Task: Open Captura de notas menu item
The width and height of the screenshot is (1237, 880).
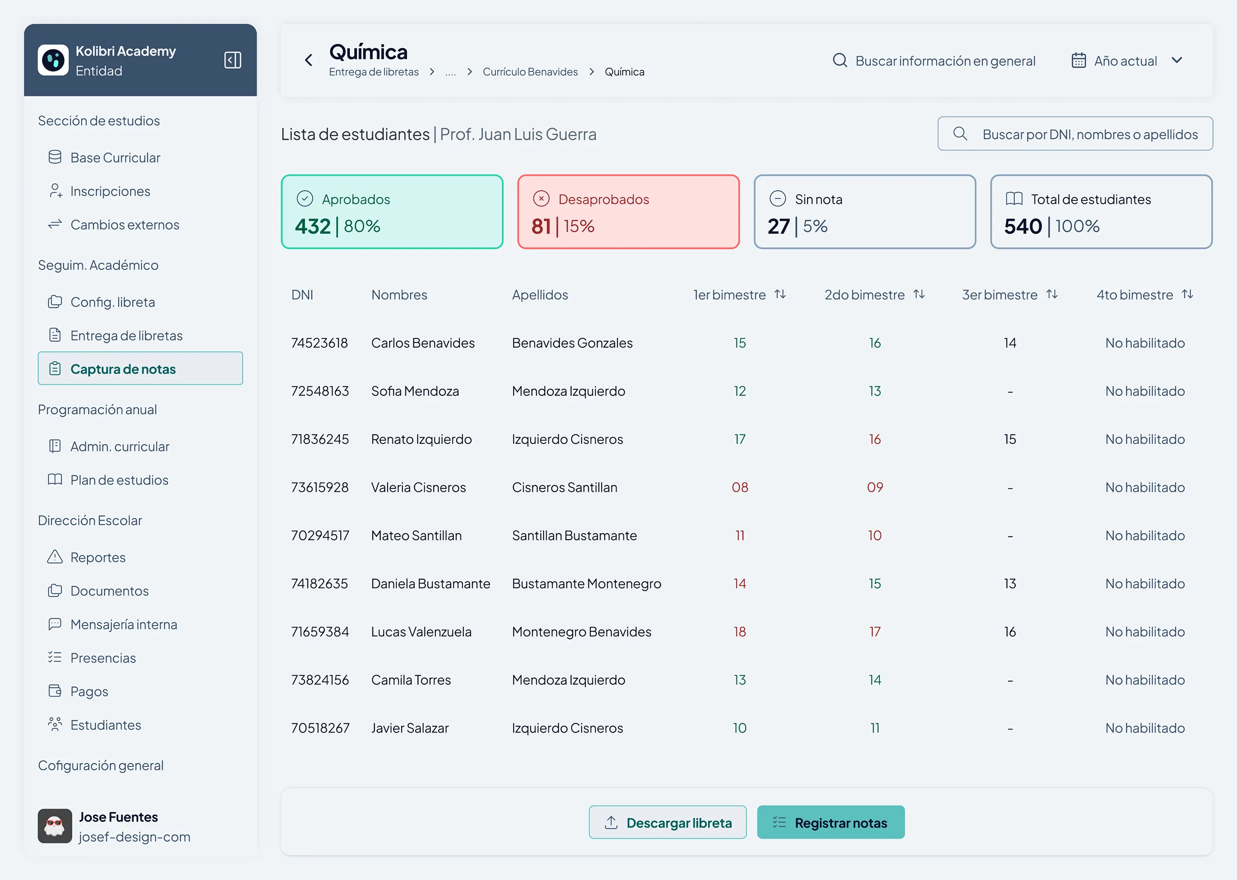Action: 140,368
